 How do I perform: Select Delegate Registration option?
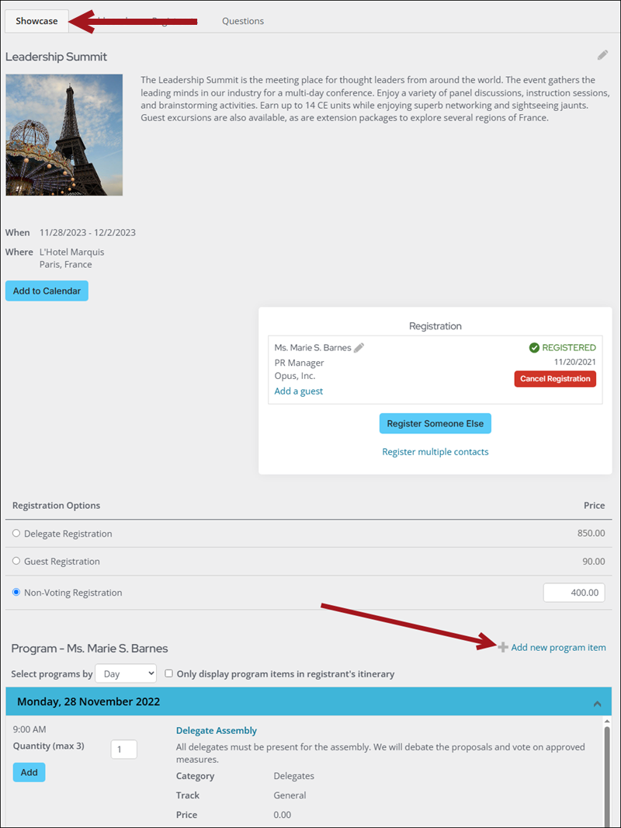pyautogui.click(x=16, y=534)
